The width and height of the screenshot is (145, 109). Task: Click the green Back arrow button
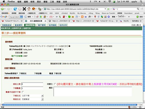[2, 9]
